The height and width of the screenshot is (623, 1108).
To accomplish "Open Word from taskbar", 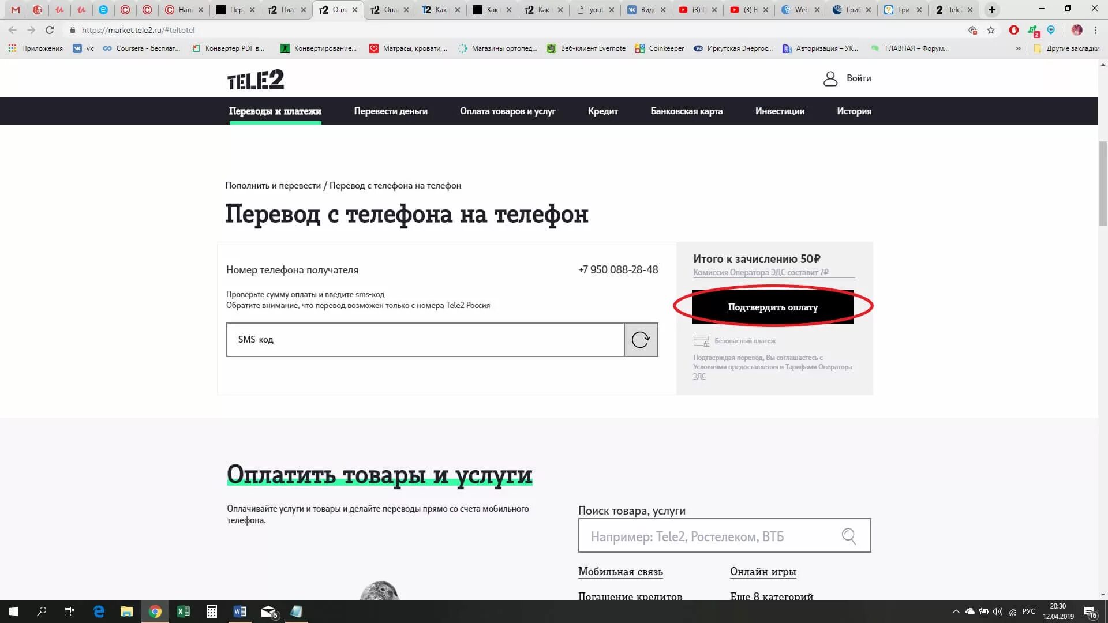I will tap(240, 611).
